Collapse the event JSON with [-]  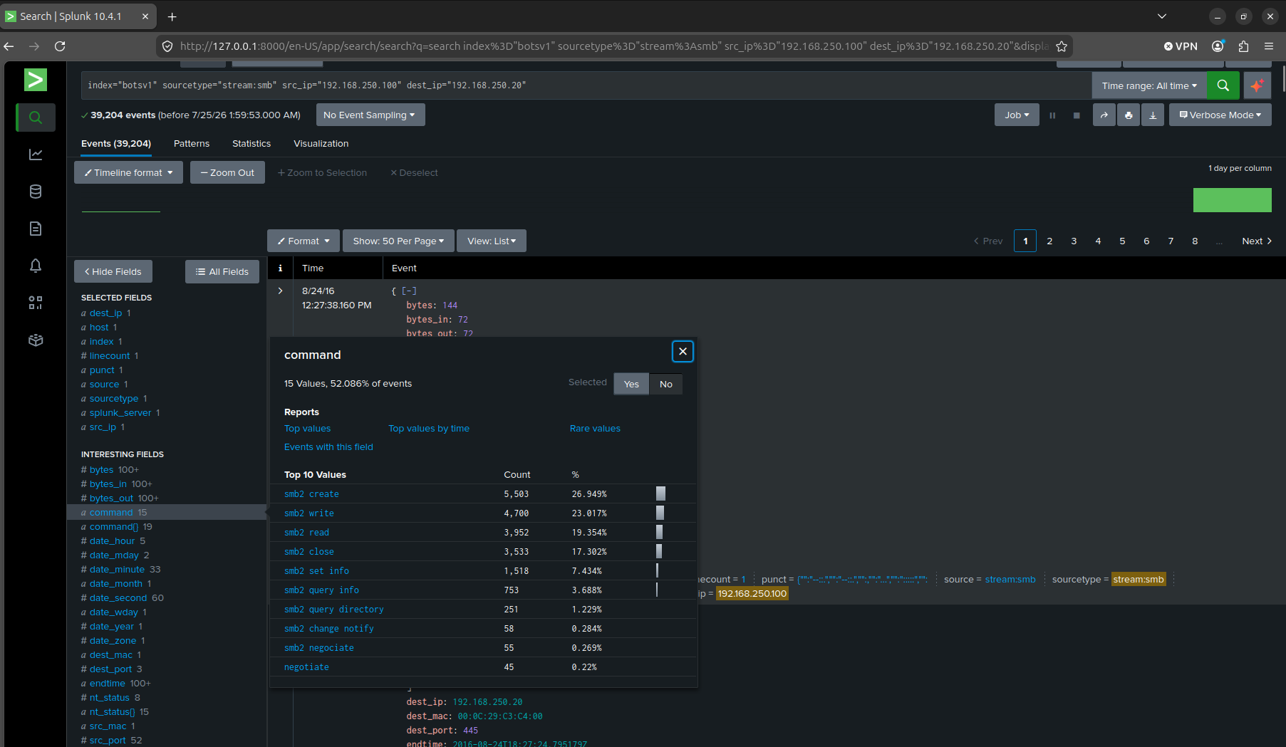pos(409,291)
